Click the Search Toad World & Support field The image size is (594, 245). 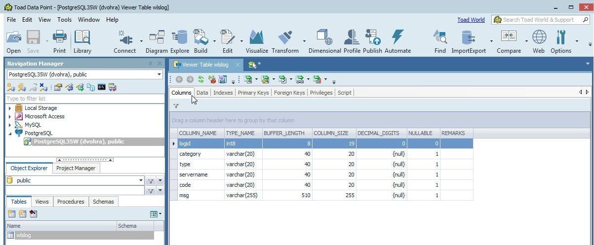(541, 20)
